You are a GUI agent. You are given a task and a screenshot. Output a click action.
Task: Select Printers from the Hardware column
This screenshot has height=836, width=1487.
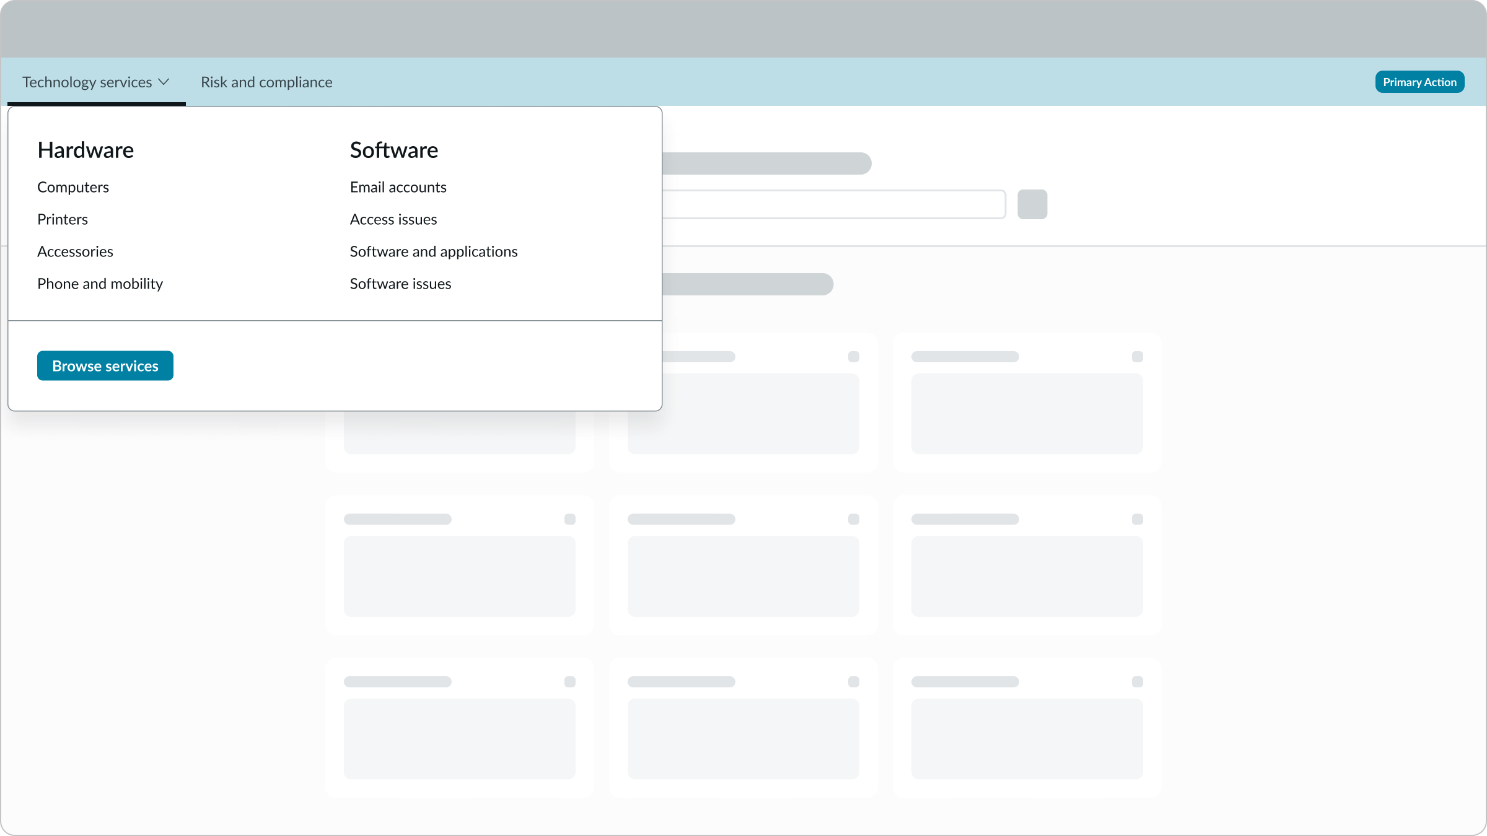click(x=62, y=219)
